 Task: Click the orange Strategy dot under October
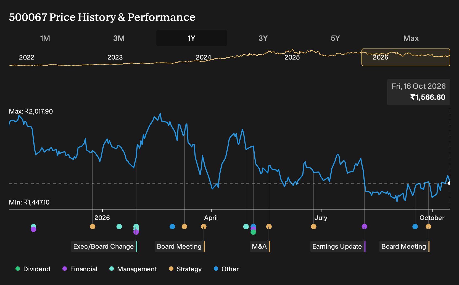(x=428, y=227)
